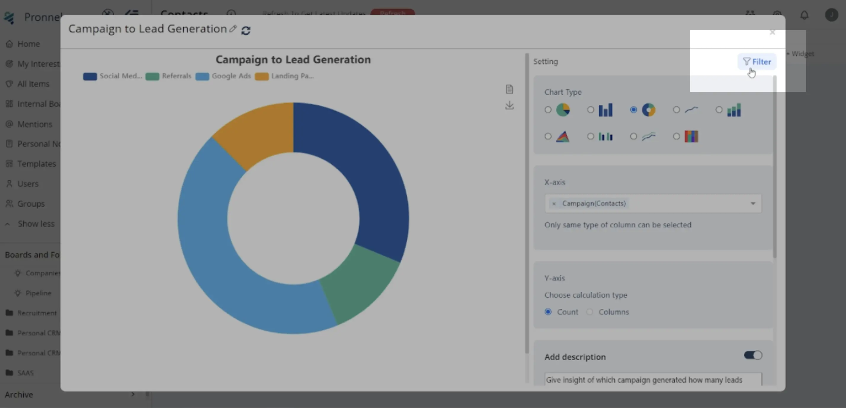This screenshot has width=846, height=408.
Task: Toggle Social Media legend swatch
Action: (90, 76)
